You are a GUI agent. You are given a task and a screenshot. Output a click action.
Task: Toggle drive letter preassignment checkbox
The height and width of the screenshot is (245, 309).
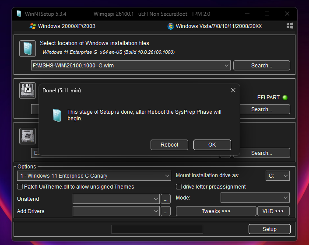point(179,186)
